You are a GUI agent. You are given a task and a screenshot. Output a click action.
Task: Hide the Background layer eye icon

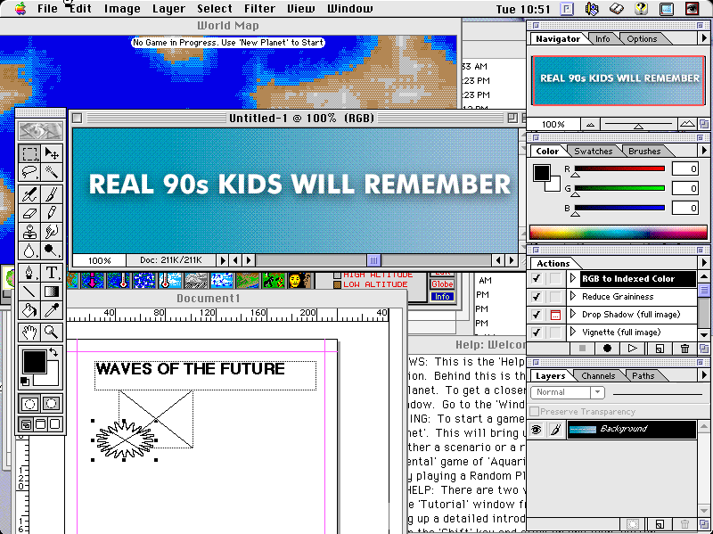[537, 430]
